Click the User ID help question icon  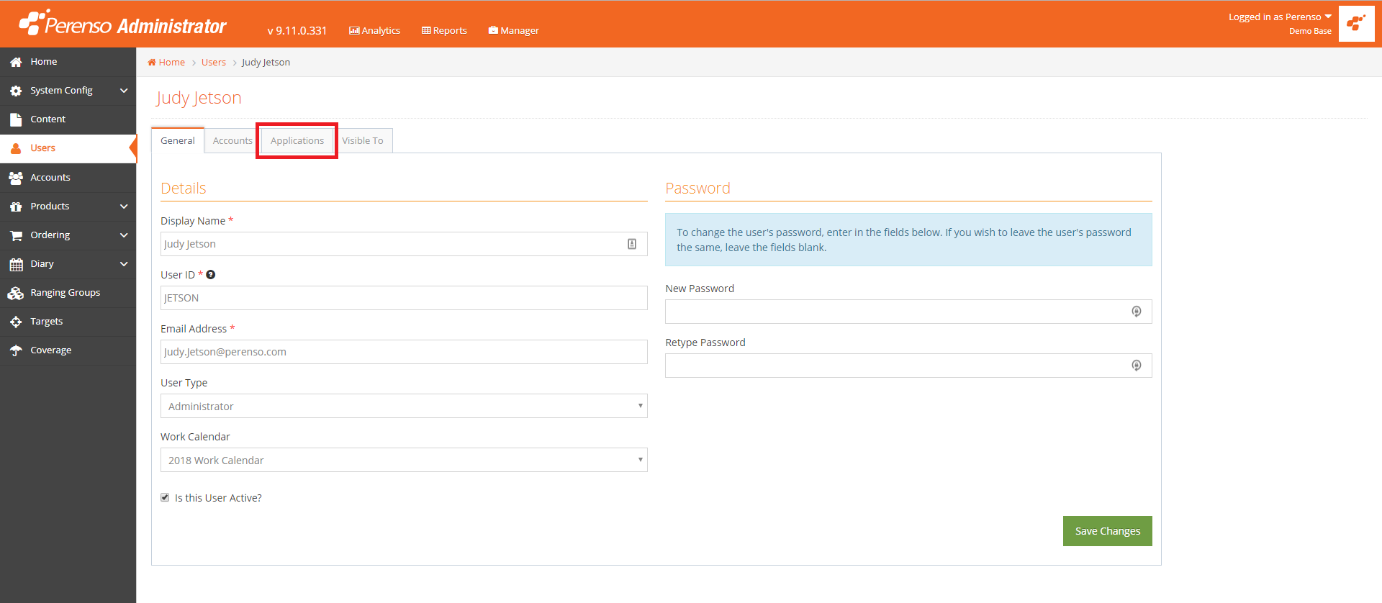(x=211, y=275)
